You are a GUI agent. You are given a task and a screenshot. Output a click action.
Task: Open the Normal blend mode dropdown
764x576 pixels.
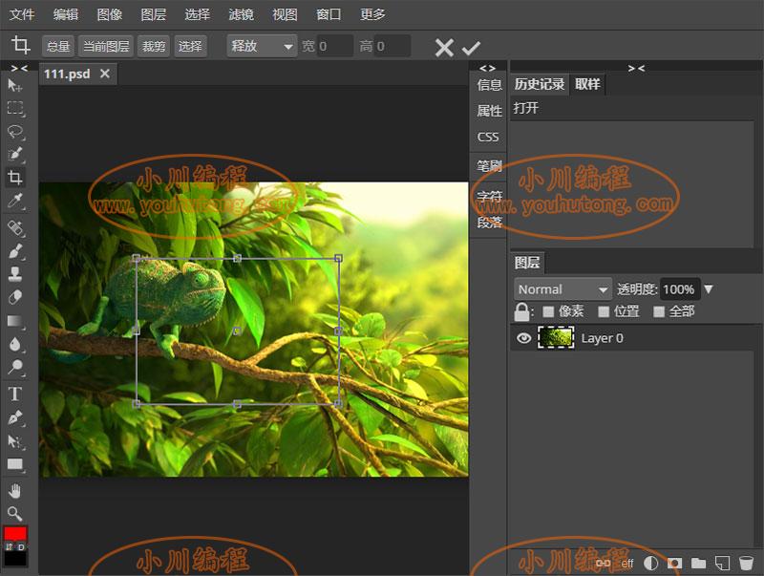pyautogui.click(x=562, y=289)
